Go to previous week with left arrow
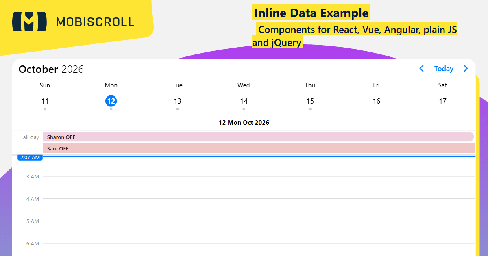488x256 pixels. 422,69
